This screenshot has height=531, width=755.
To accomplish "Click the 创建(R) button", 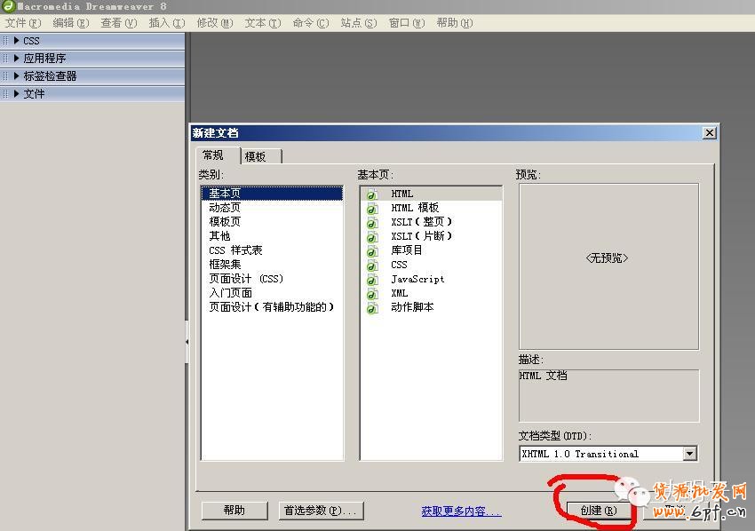I will (x=599, y=511).
